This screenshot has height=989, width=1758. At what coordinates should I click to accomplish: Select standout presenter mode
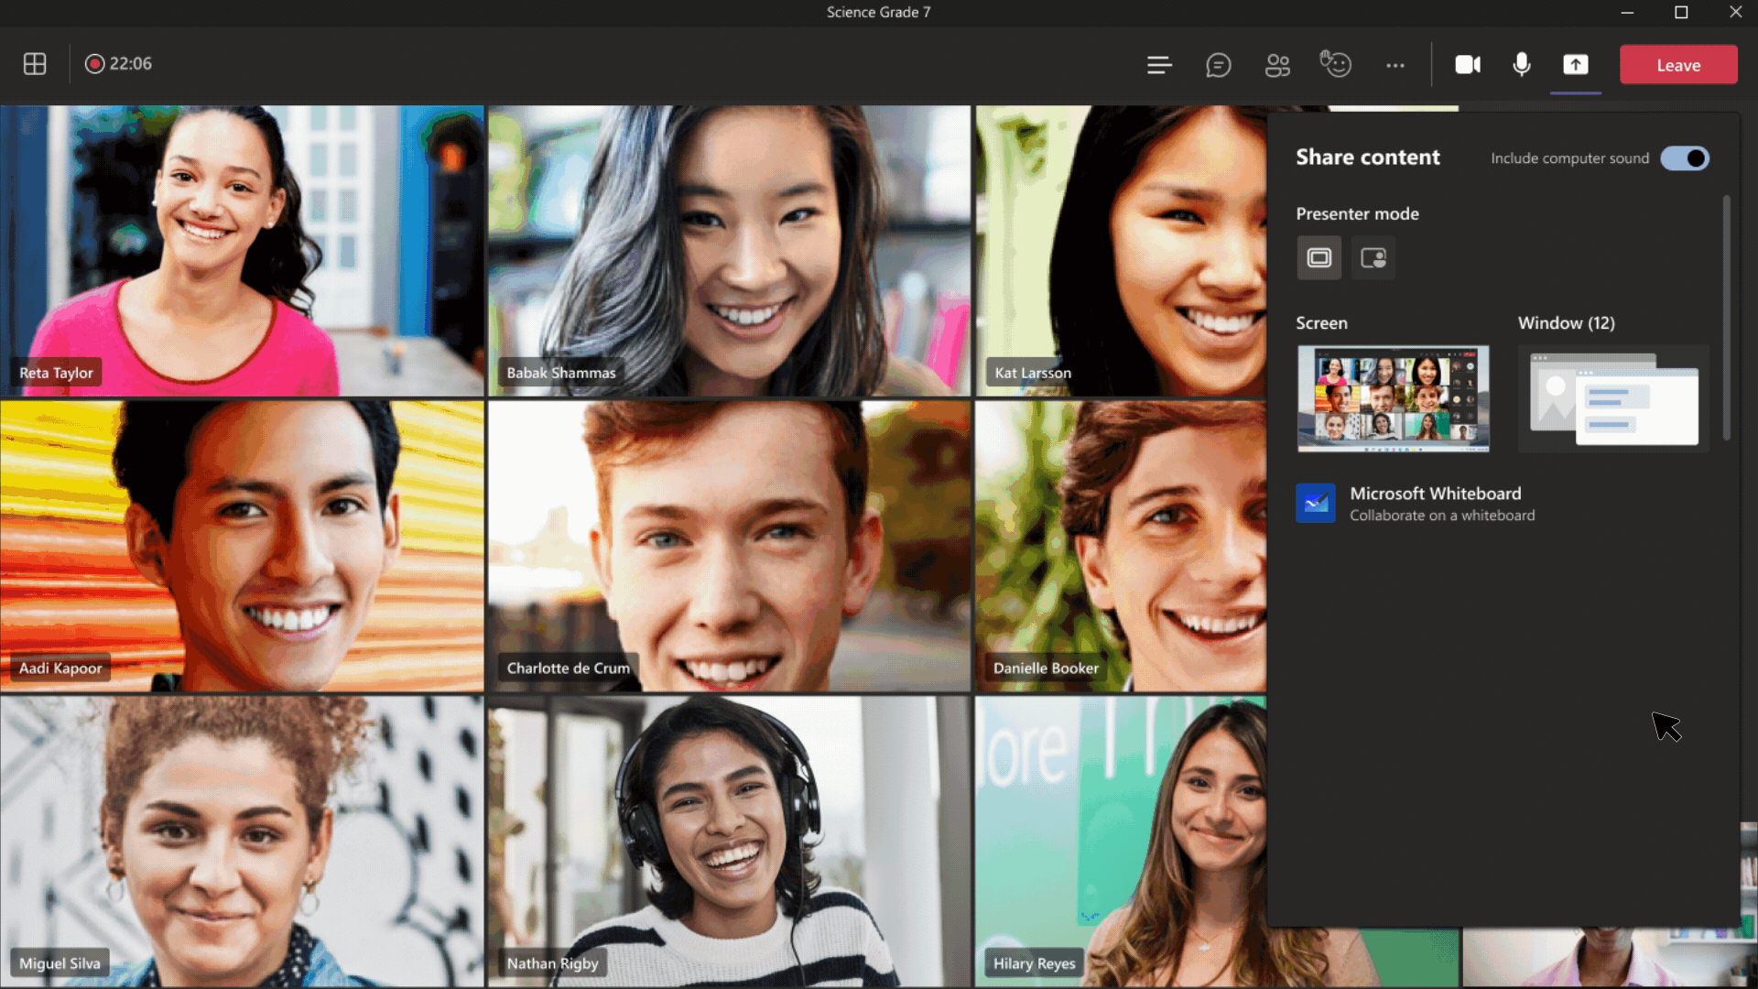click(x=1373, y=258)
